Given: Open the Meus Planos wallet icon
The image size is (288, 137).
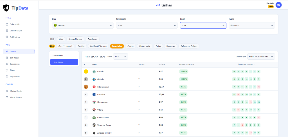Looking at the screenshot, I should [7, 97].
